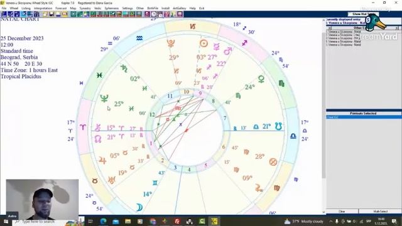Click the house 4 number on wheel
This screenshot has height=226, width=402.
(x=189, y=169)
